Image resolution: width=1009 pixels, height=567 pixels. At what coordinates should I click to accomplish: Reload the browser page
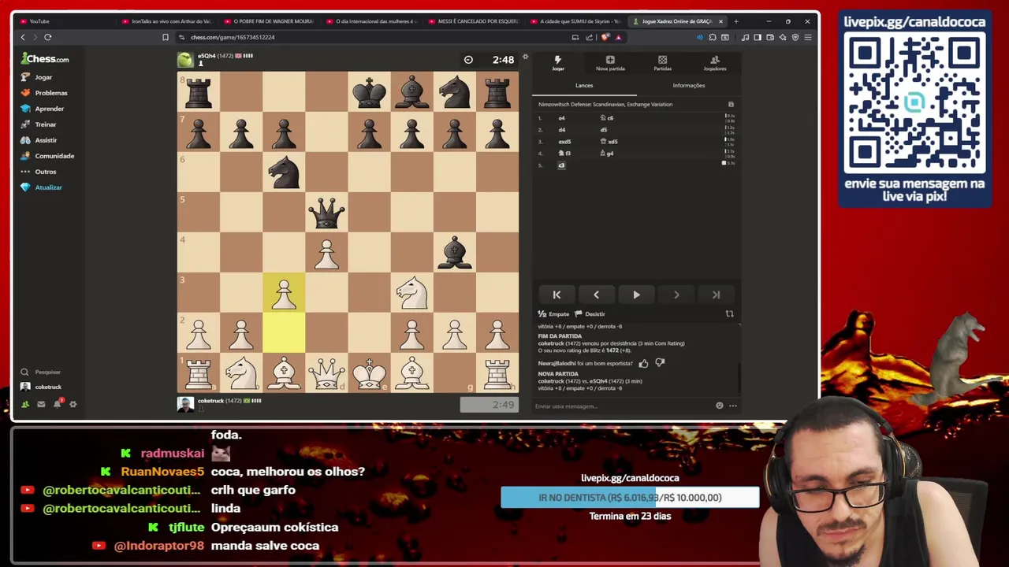48,37
